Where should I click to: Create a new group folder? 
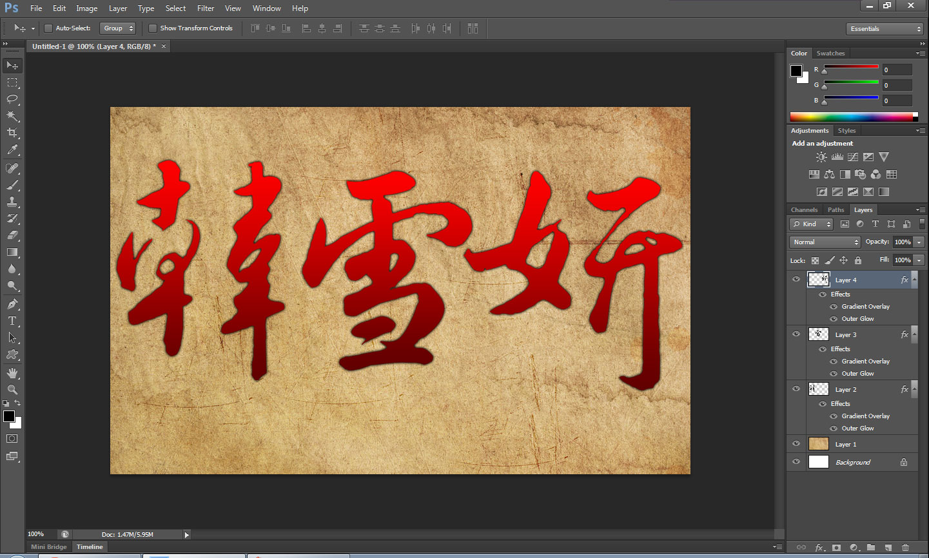pyautogui.click(x=871, y=548)
